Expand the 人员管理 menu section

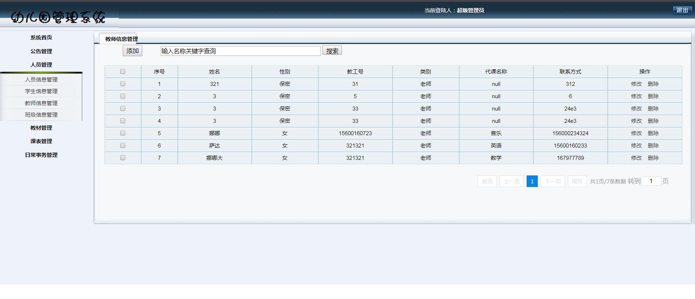tap(41, 65)
